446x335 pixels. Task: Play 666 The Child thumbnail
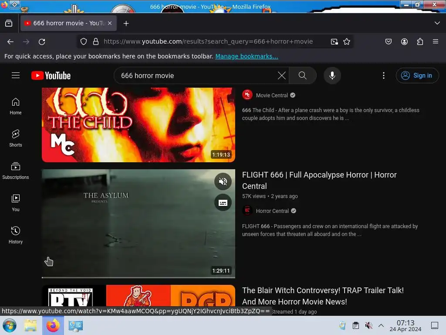click(x=138, y=125)
